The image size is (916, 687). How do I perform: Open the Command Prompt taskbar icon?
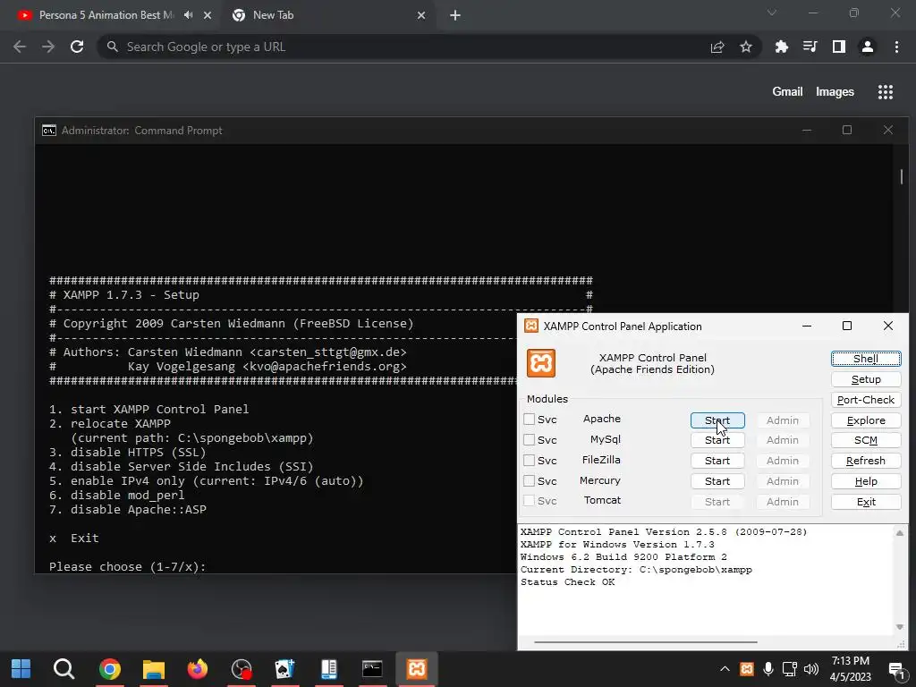(372, 668)
